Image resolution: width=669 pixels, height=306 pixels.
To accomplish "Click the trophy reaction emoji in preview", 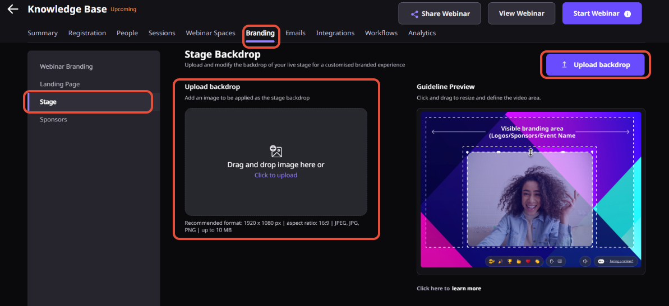I will tap(510, 261).
